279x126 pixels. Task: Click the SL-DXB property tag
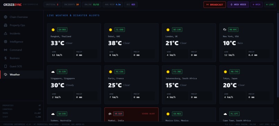click(120, 30)
